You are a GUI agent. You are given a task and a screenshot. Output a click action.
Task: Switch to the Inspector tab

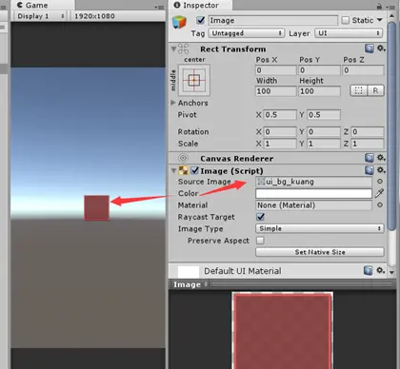coord(201,6)
